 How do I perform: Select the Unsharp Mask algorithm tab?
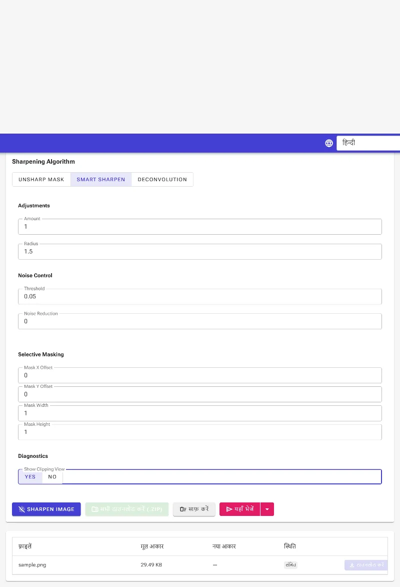coord(41,179)
